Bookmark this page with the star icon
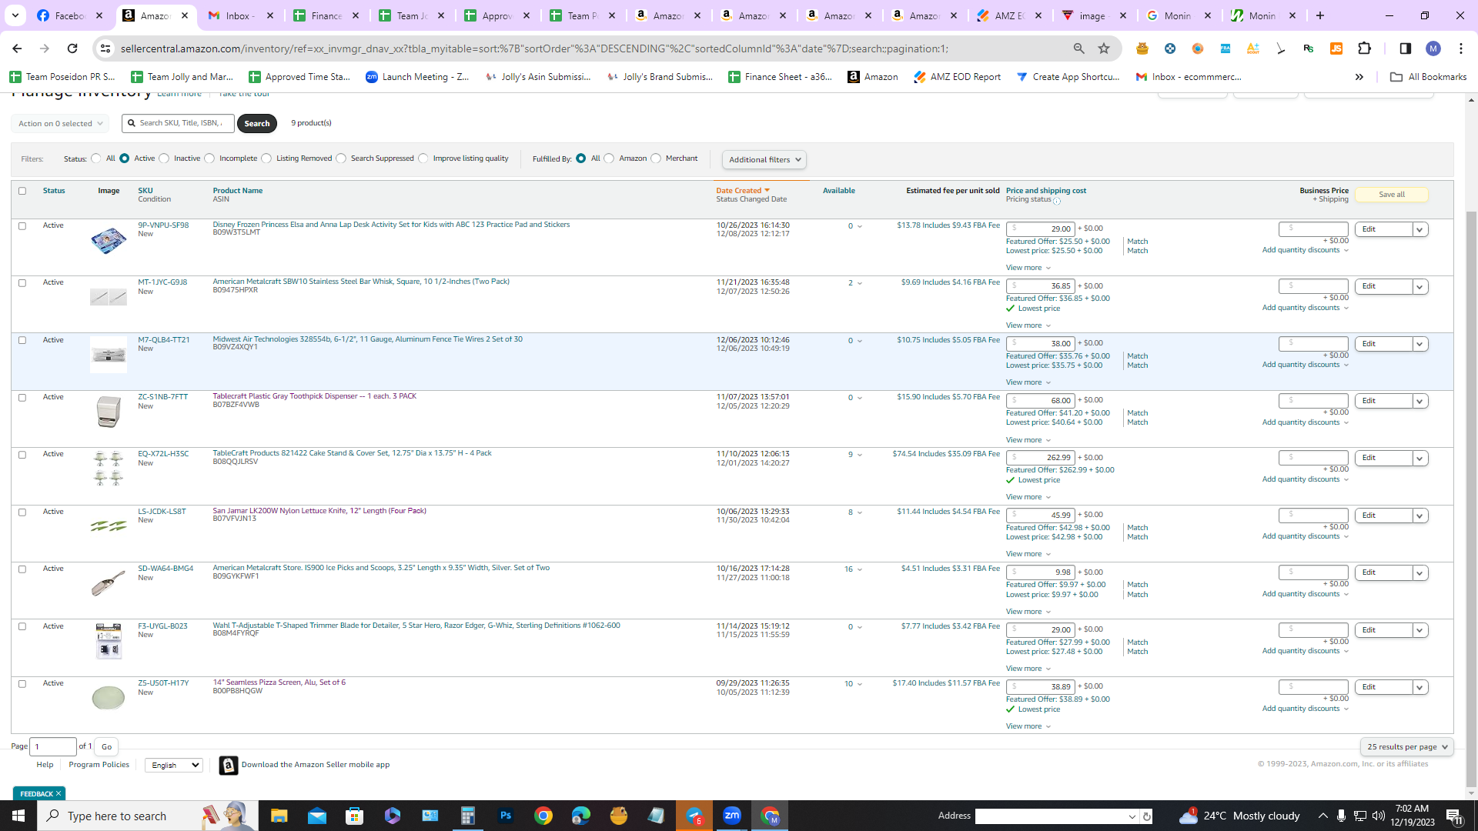This screenshot has height=831, width=1478. [x=1104, y=48]
